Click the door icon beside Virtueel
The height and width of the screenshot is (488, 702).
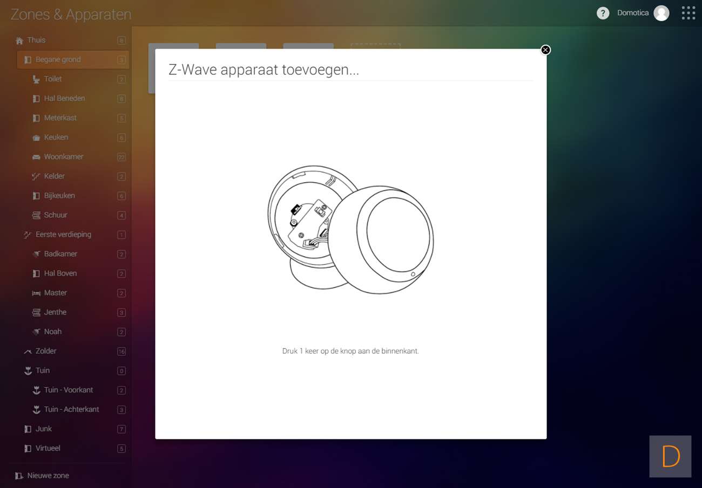tap(28, 449)
